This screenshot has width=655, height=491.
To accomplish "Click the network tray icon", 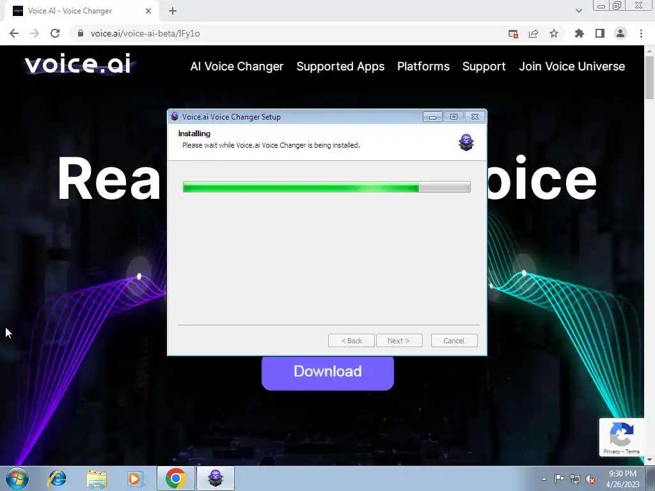I will (x=575, y=479).
